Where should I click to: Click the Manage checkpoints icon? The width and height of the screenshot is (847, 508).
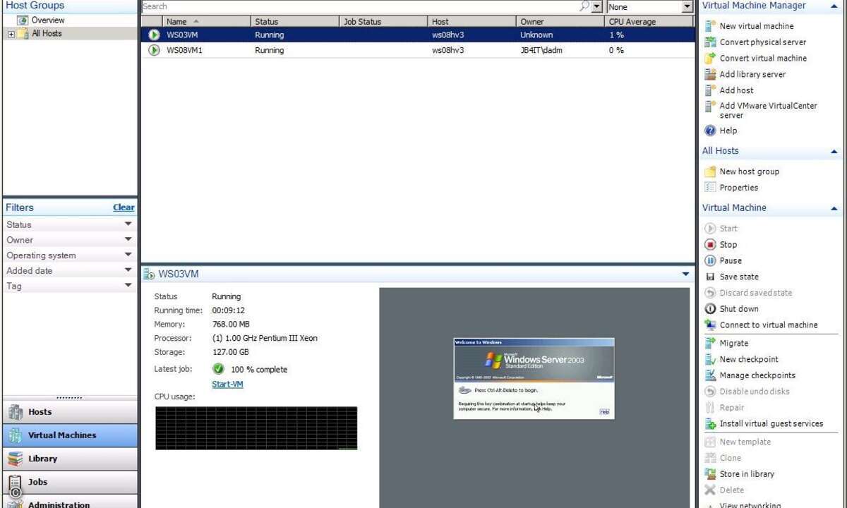pyautogui.click(x=710, y=376)
